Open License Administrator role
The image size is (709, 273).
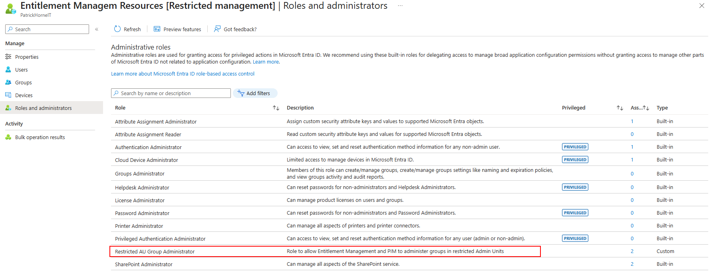pyautogui.click(x=140, y=201)
